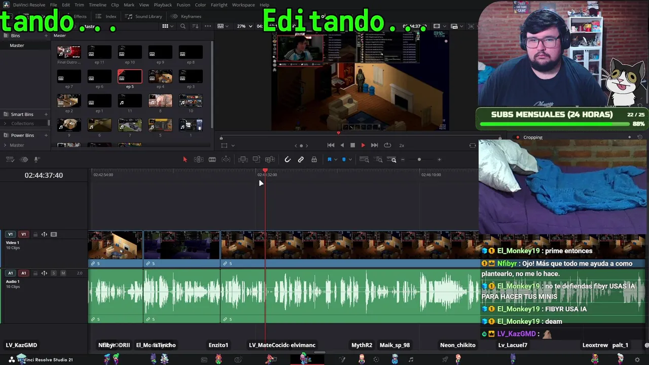Open media pool three-dot options menu

click(x=207, y=26)
